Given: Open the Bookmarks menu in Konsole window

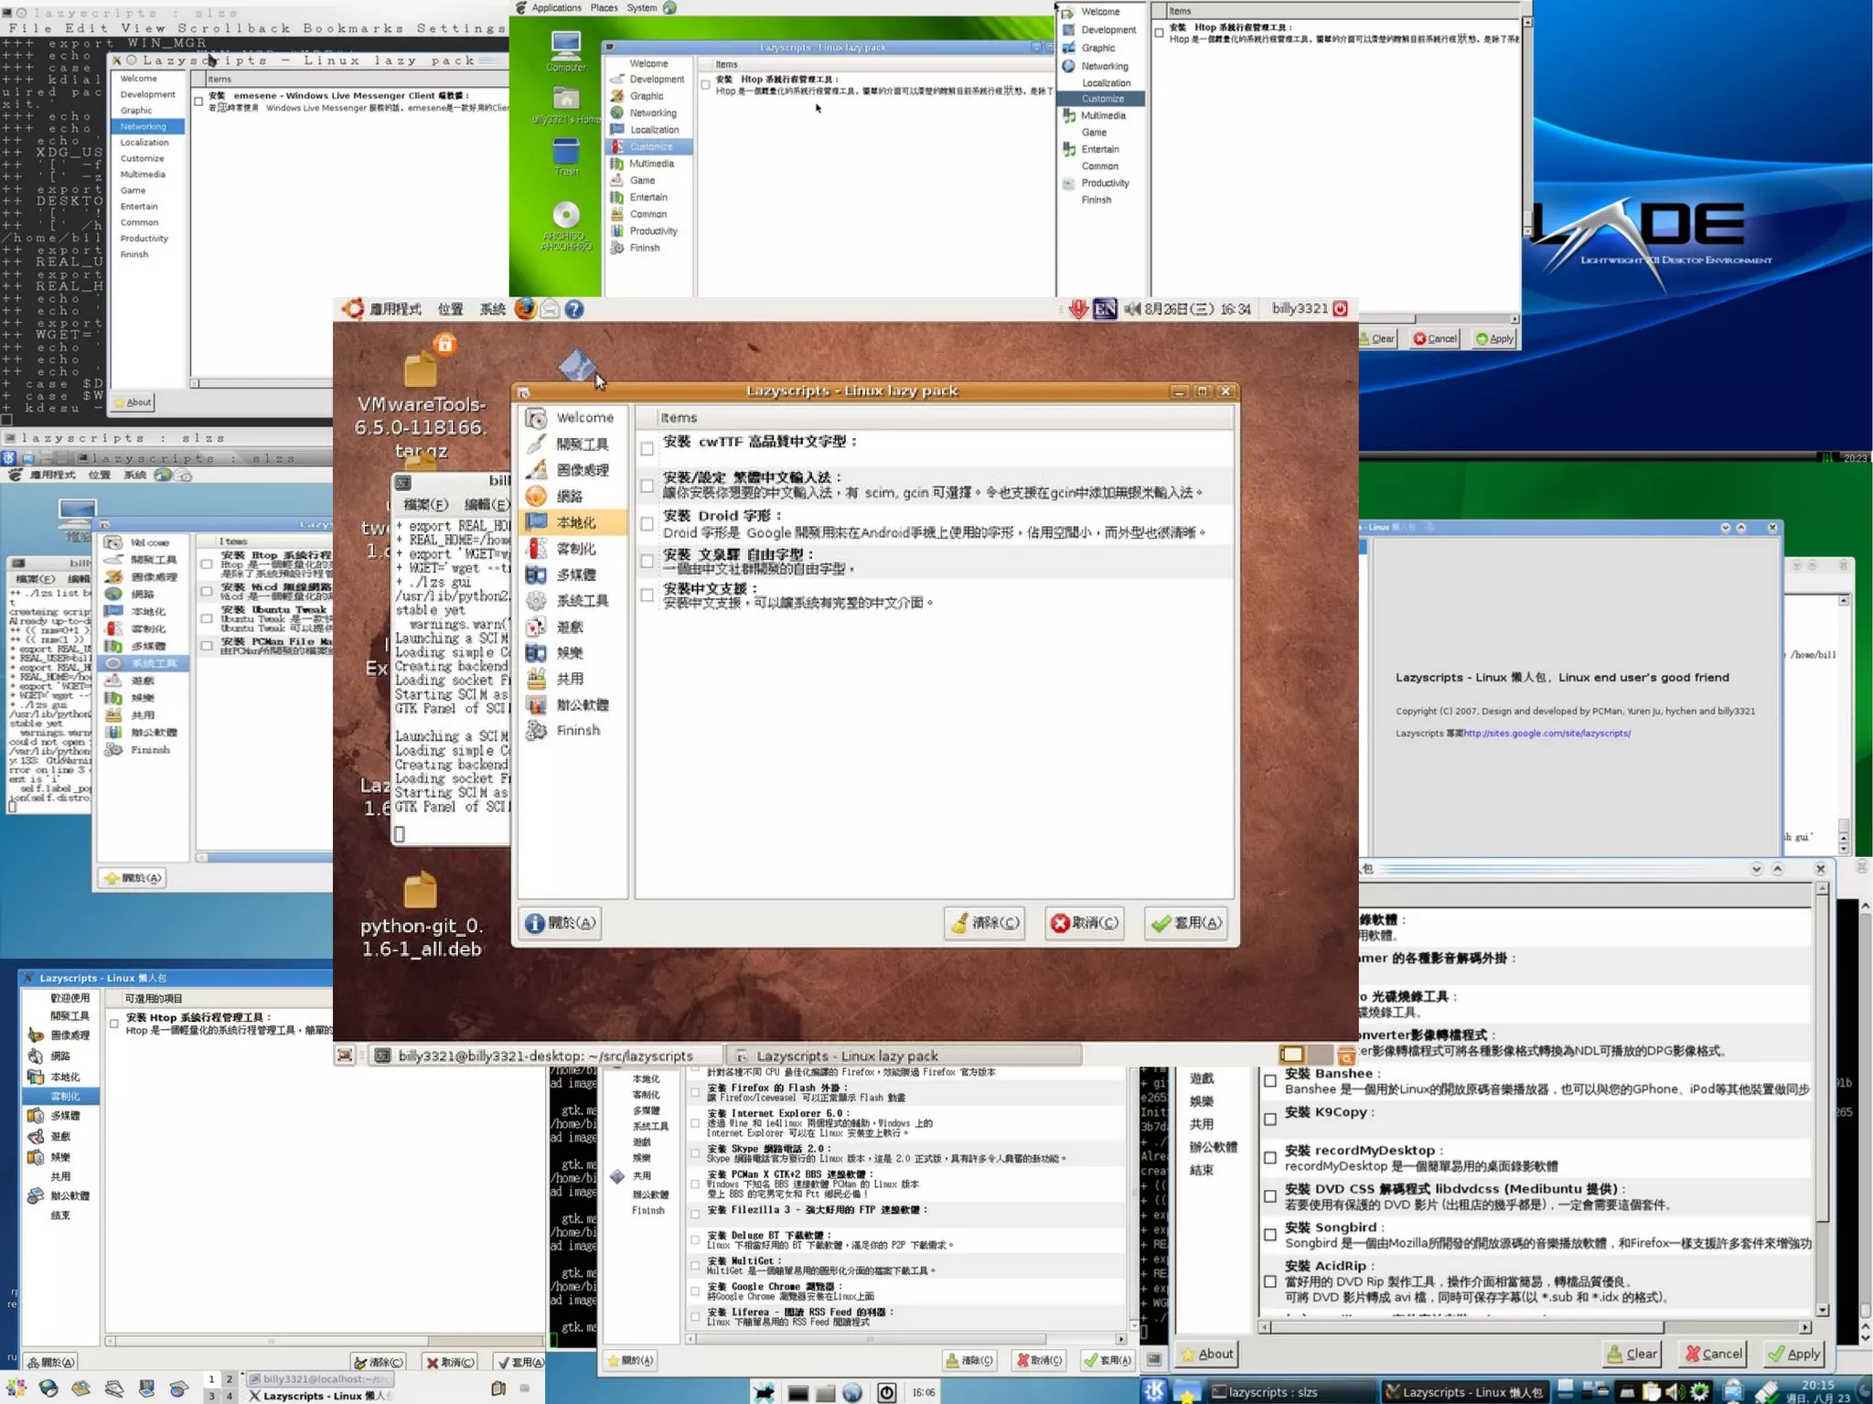Looking at the screenshot, I should 353,28.
